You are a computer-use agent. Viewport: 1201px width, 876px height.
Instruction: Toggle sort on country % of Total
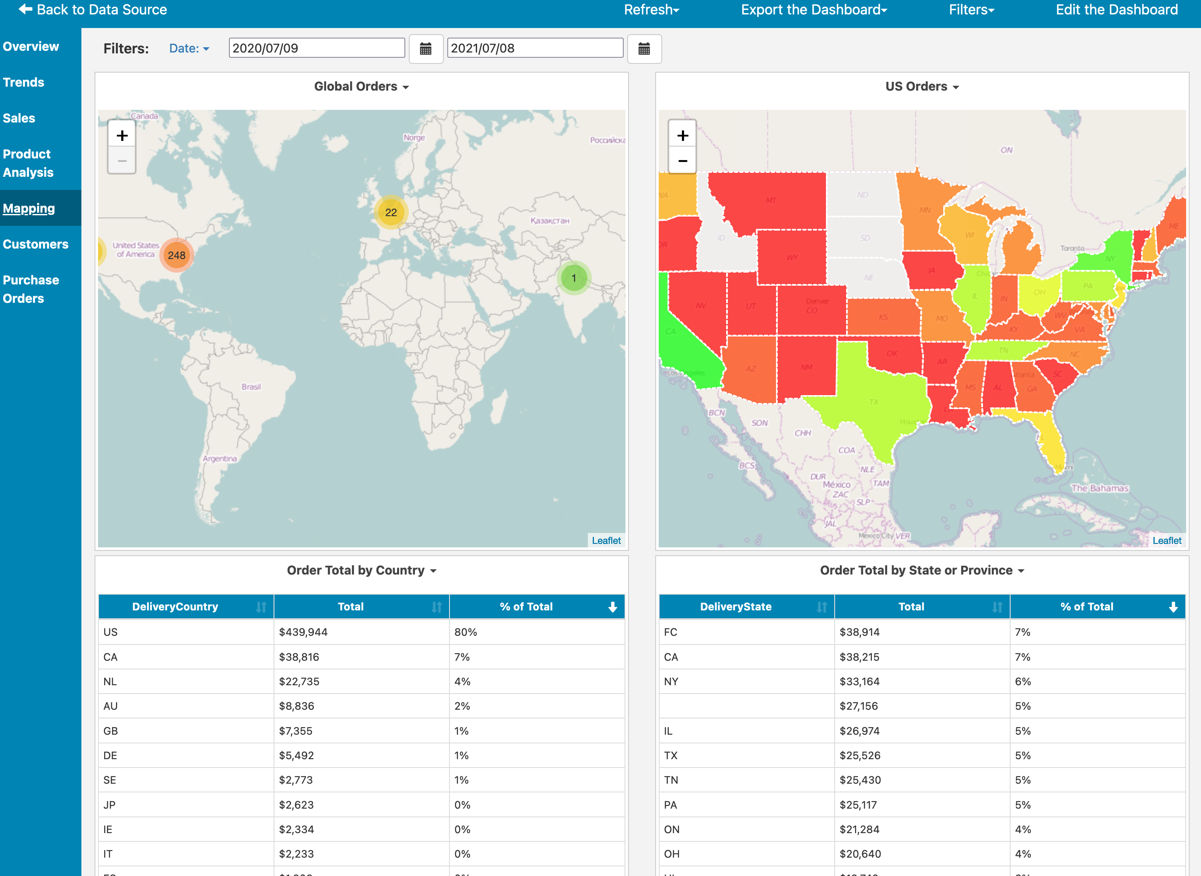612,606
